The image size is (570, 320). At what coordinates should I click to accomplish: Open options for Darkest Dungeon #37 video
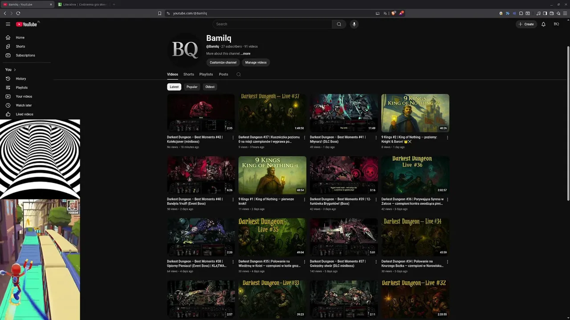click(304, 138)
